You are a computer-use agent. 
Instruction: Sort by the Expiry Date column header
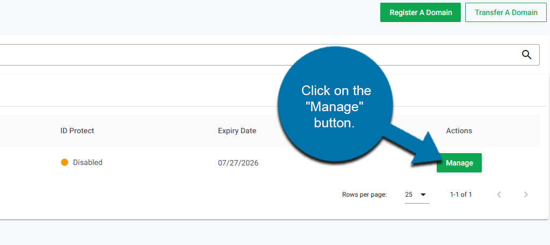point(237,131)
